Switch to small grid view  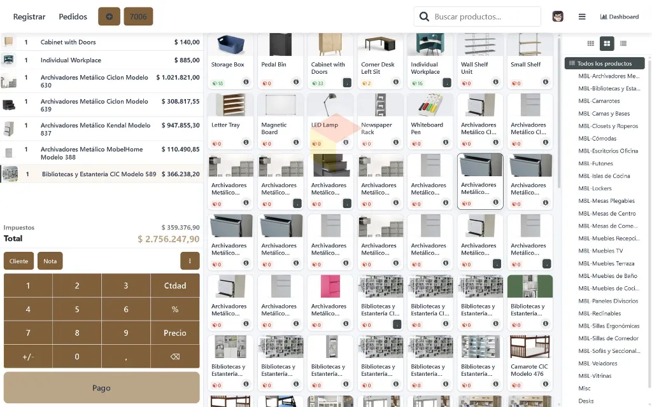pos(590,43)
